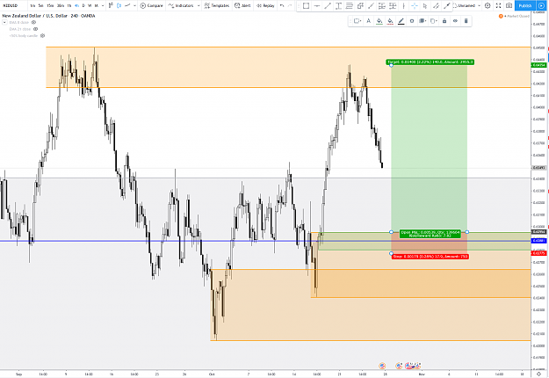Lock the selected position drawing
The height and width of the screenshot is (378, 549).
pyautogui.click(x=444, y=21)
